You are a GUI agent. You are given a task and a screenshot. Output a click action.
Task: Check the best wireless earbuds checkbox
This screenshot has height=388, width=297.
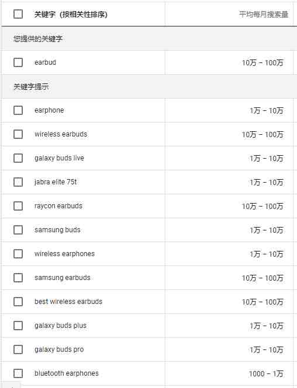click(18, 302)
